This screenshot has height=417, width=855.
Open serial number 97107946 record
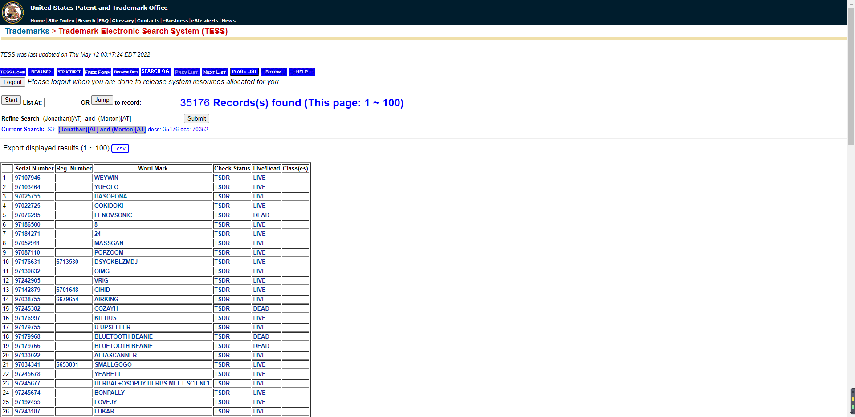28,178
